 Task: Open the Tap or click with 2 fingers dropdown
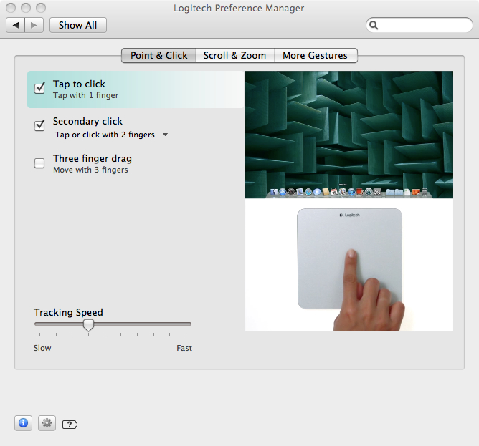(111, 135)
